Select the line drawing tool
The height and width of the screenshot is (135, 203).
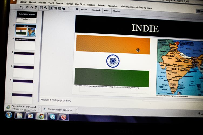tap(69, 9)
